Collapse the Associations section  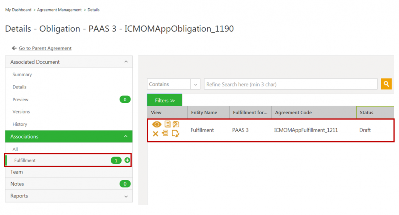pos(125,137)
